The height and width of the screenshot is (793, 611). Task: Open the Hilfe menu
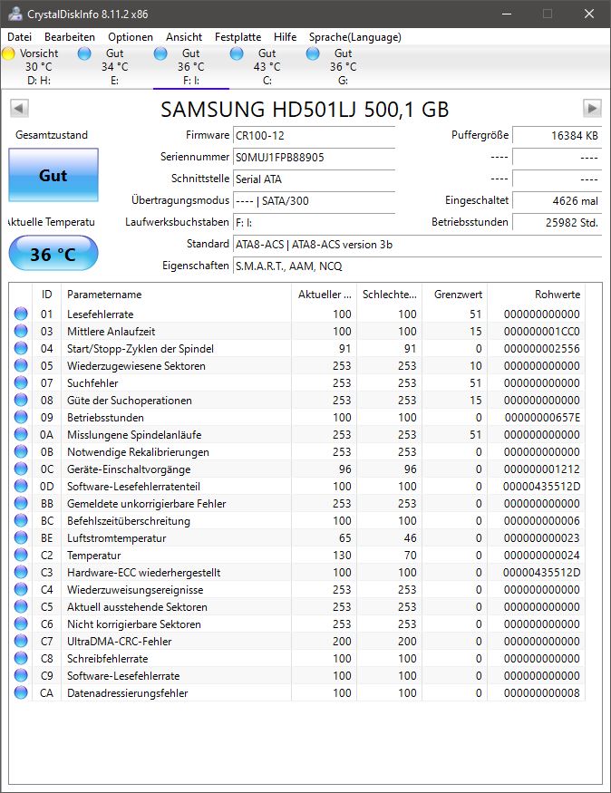coord(286,37)
